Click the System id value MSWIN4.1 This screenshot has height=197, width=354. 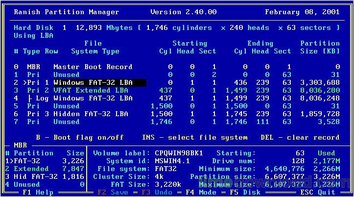[x=172, y=161]
